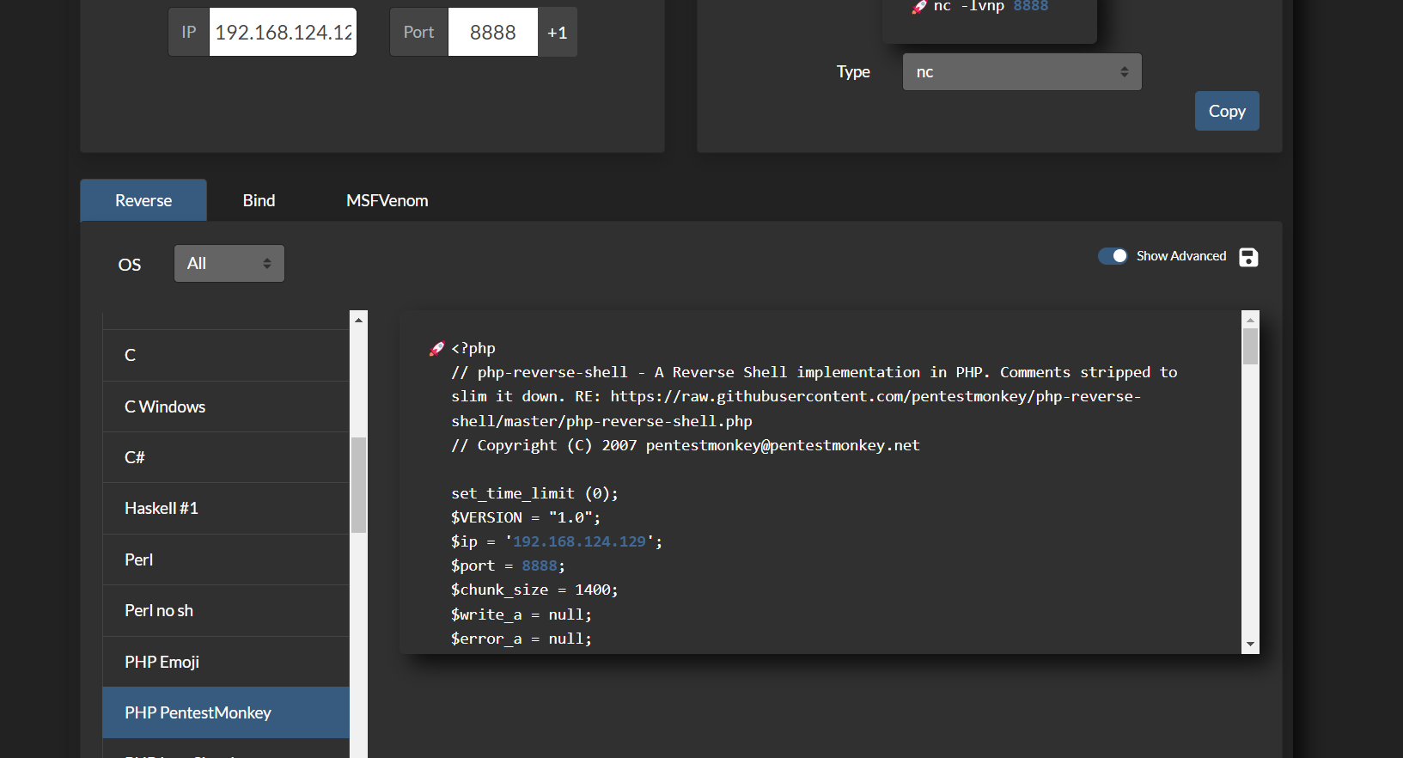1403x758 pixels.
Task: Open the OS filter dropdown set to All
Action: [229, 264]
